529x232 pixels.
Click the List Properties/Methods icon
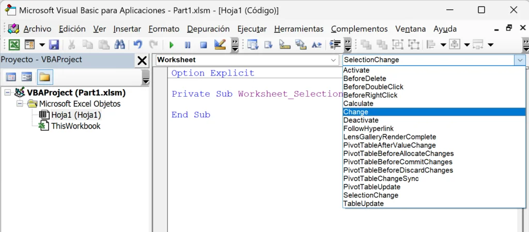pos(253,44)
